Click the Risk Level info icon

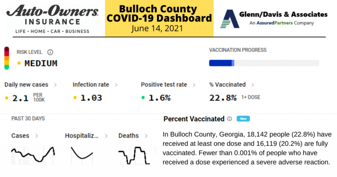tap(50, 52)
